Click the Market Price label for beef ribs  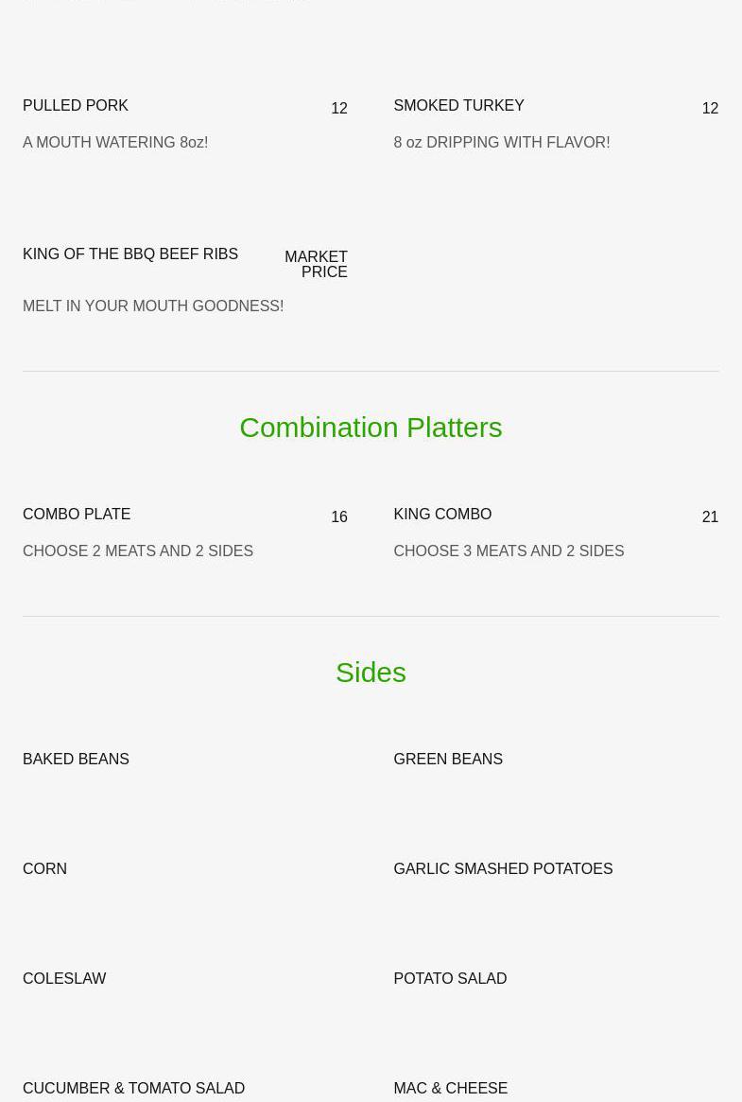point(316,264)
